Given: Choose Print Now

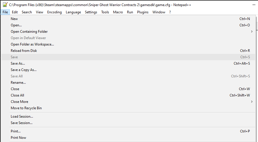Looking at the screenshot, I should (18, 138).
